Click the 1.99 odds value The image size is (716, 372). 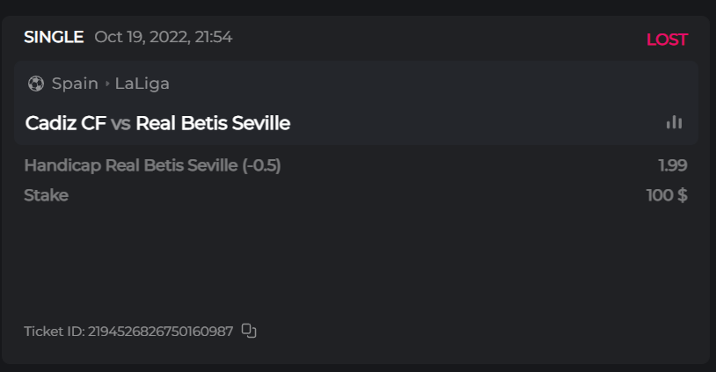pos(672,165)
